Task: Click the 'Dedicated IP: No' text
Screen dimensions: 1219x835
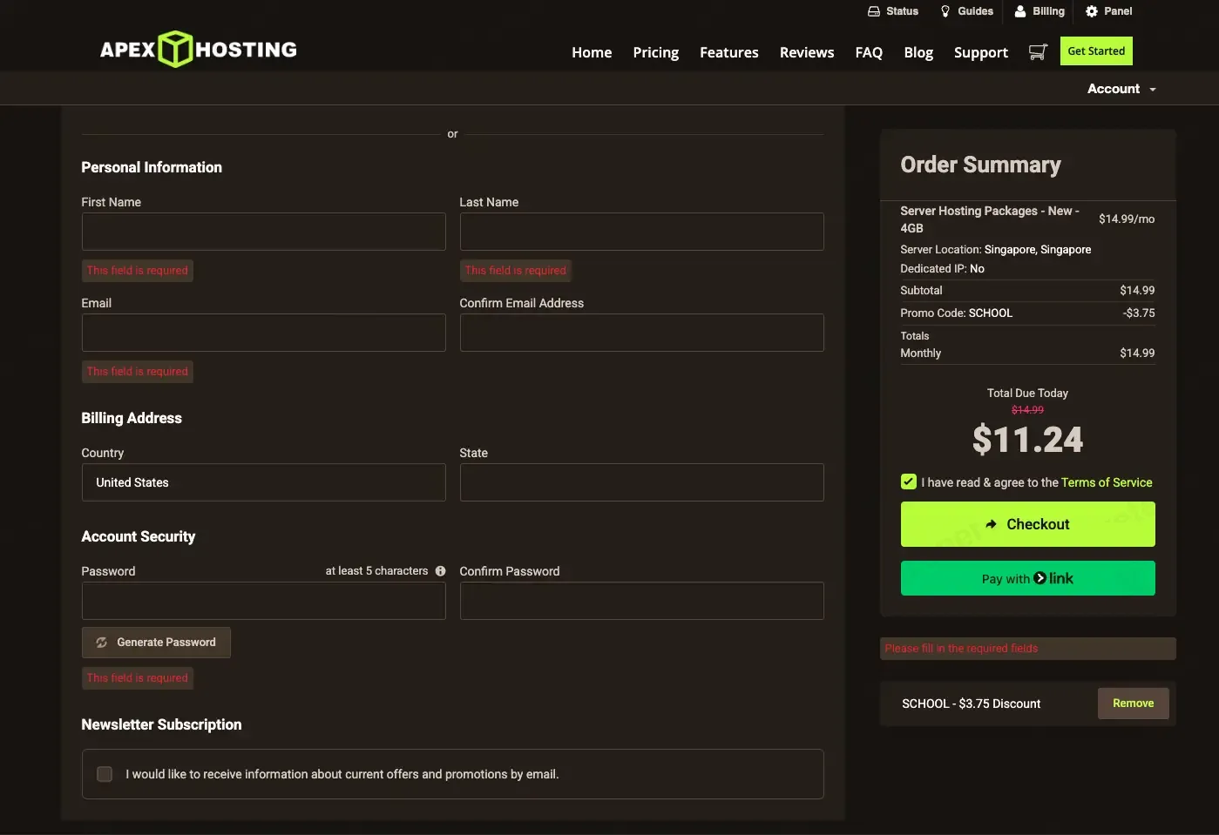Action: click(x=942, y=268)
